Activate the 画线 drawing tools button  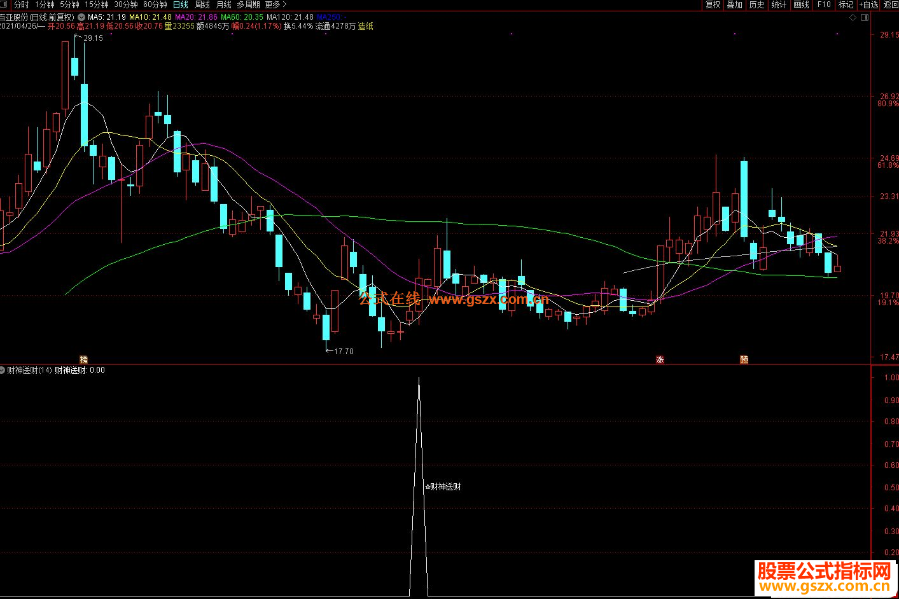pos(802,4)
